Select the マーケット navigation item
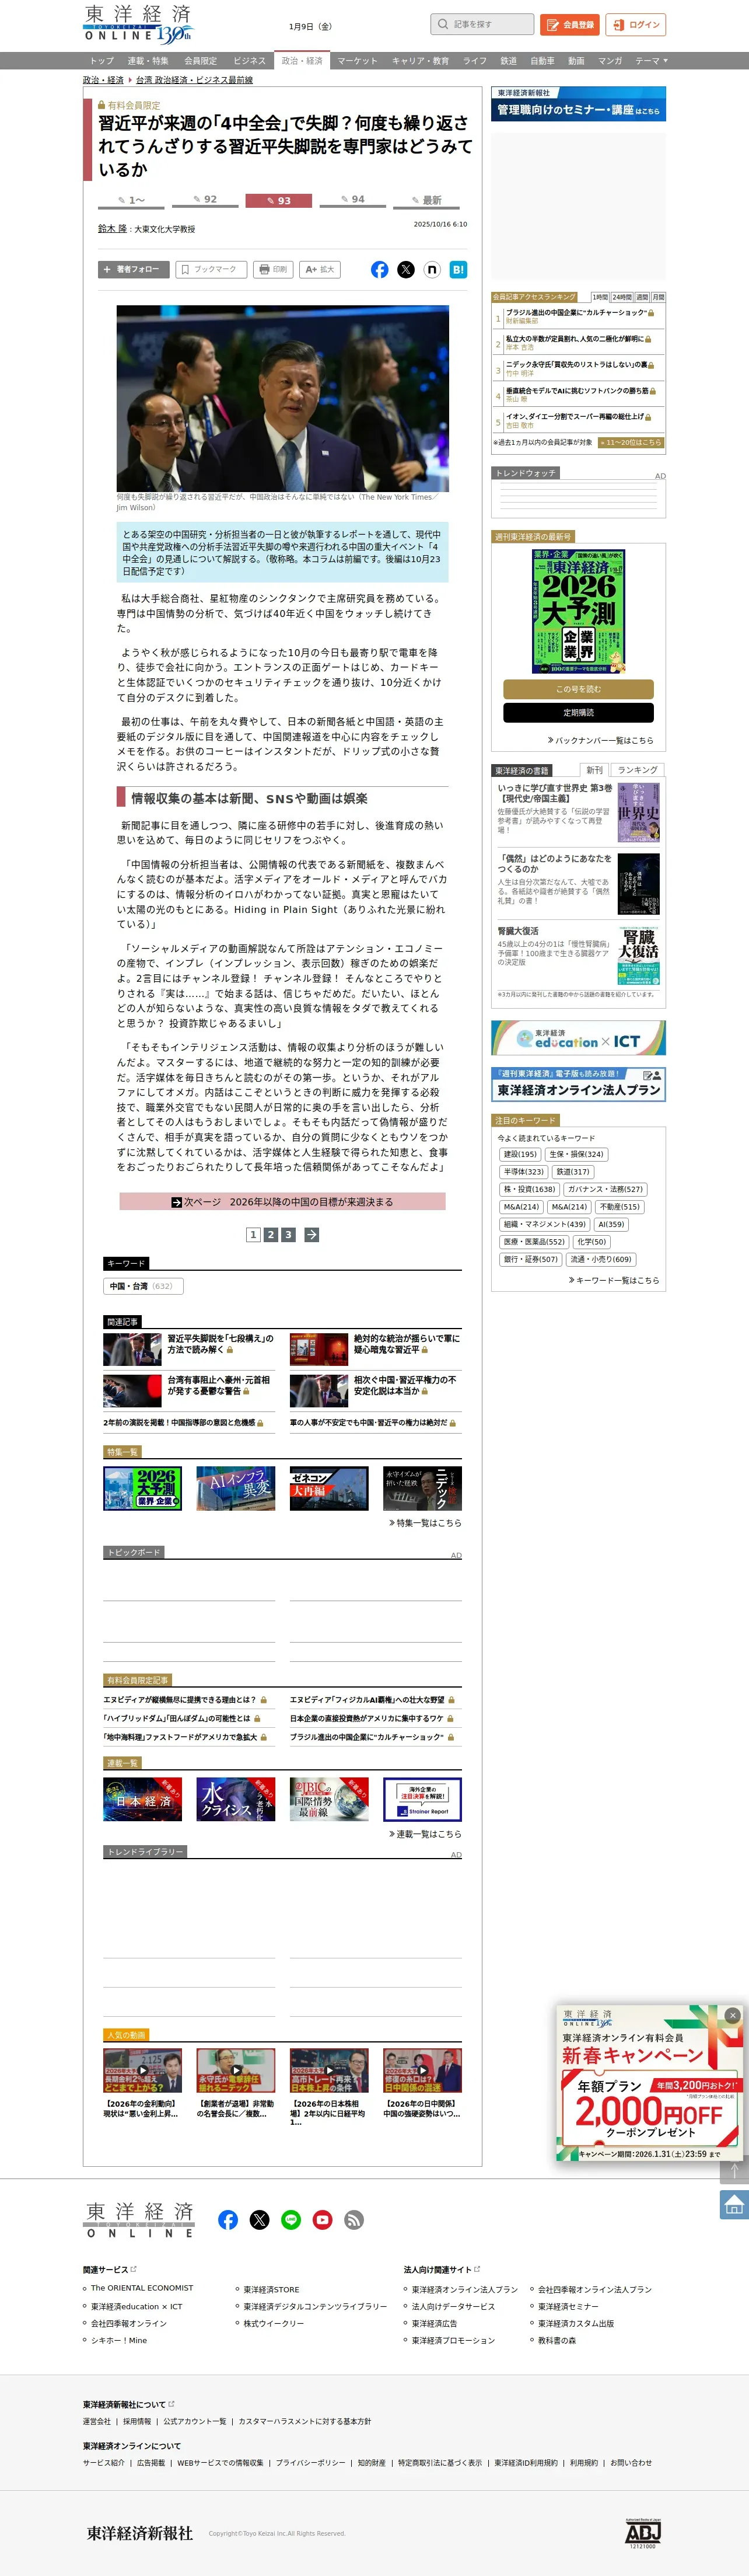The image size is (749, 2576). [x=356, y=61]
